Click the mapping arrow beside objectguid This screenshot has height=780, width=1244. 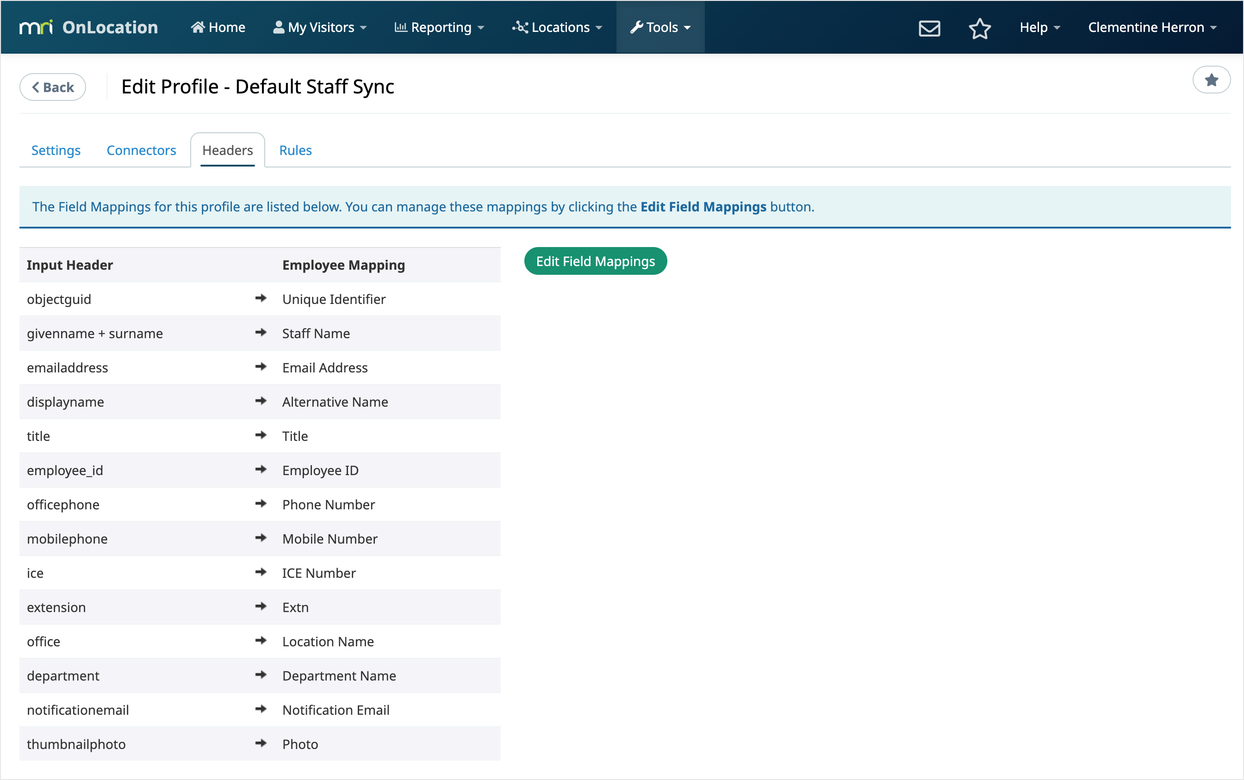coord(261,298)
